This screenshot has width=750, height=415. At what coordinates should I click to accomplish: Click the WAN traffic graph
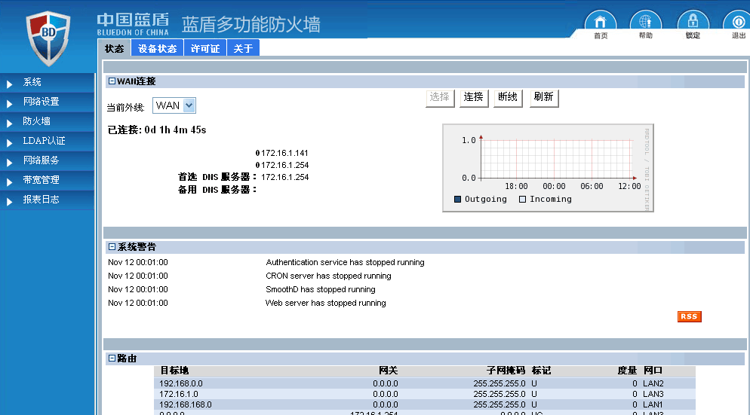pyautogui.click(x=548, y=168)
